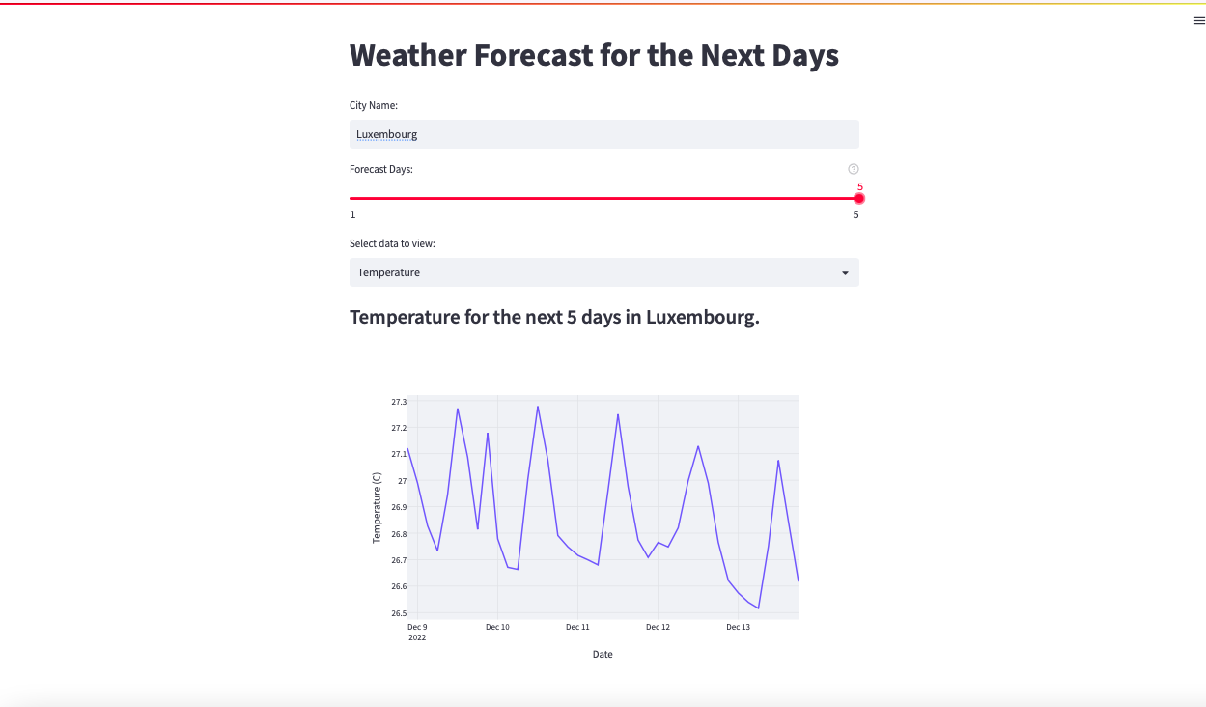1206x707 pixels.
Task: Select the text 'Luxembourg' in the input
Action: point(386,133)
